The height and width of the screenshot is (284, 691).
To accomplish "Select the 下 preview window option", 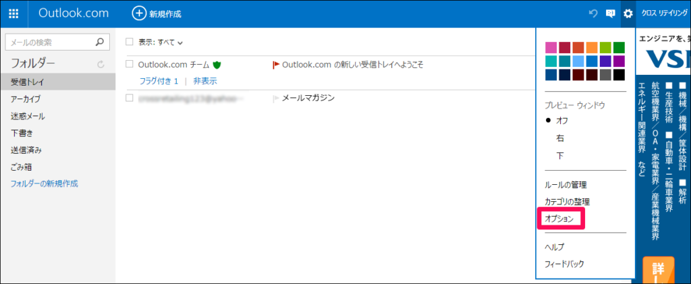I will pos(560,156).
